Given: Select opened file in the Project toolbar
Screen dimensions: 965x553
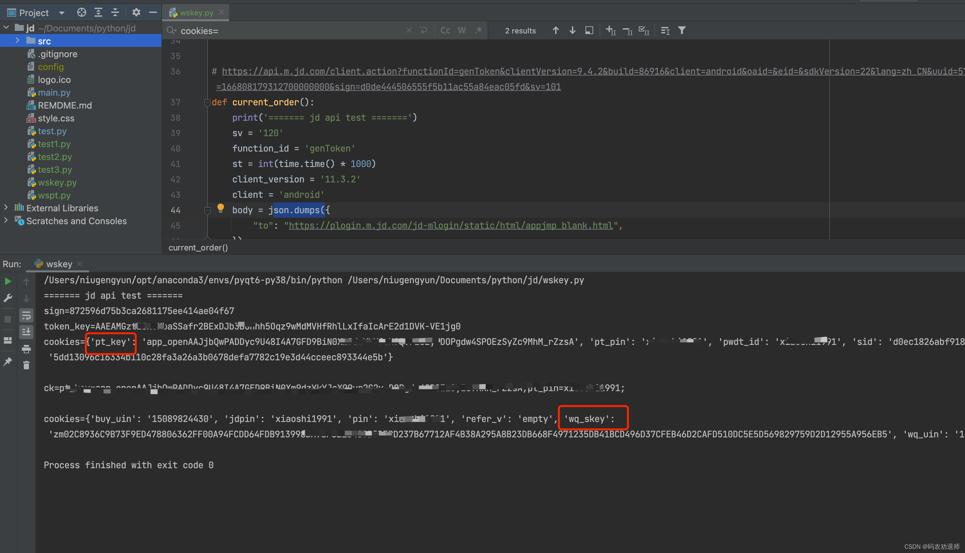Looking at the screenshot, I should tap(81, 12).
